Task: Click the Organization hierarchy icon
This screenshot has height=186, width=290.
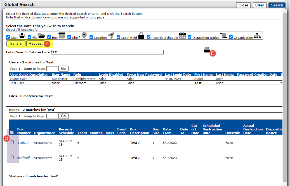Action: click(x=257, y=36)
